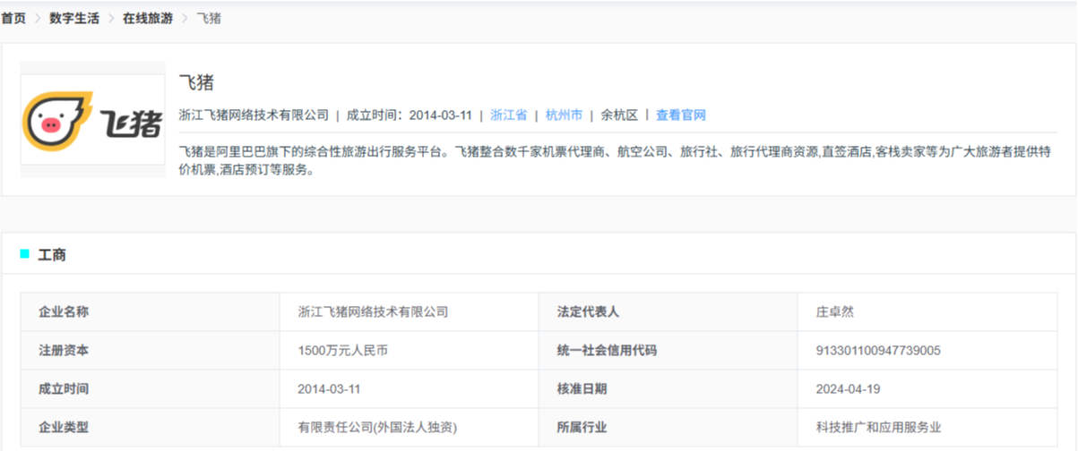Click the 成立时间 label in the table
The width and height of the screenshot is (1078, 451).
click(x=64, y=389)
